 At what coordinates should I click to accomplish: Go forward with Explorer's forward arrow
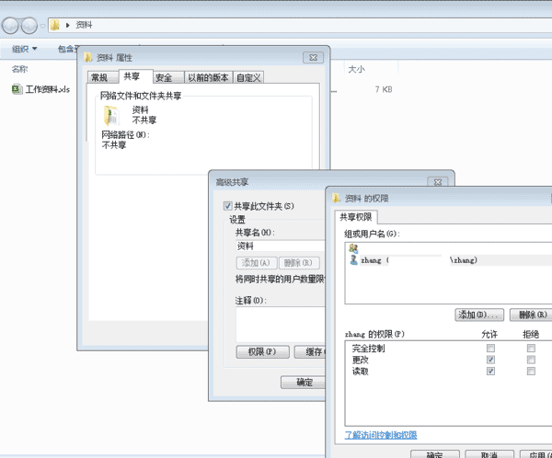(x=29, y=26)
